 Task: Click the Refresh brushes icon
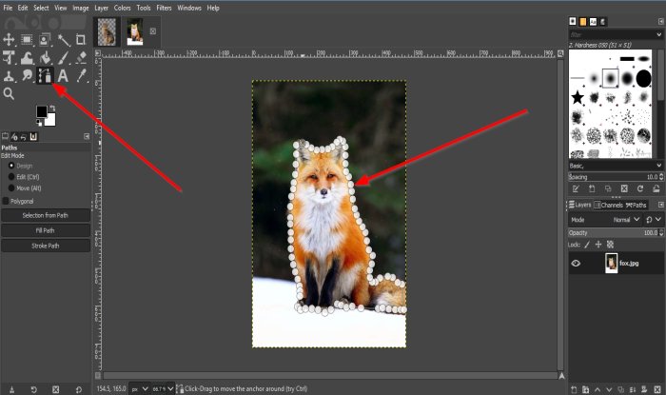click(640, 188)
